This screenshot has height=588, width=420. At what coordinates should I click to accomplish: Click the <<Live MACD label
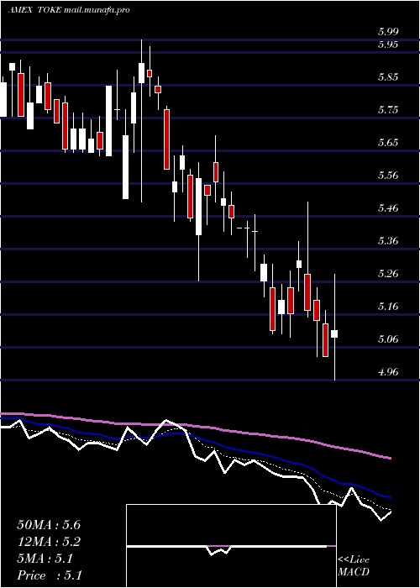coord(354,566)
